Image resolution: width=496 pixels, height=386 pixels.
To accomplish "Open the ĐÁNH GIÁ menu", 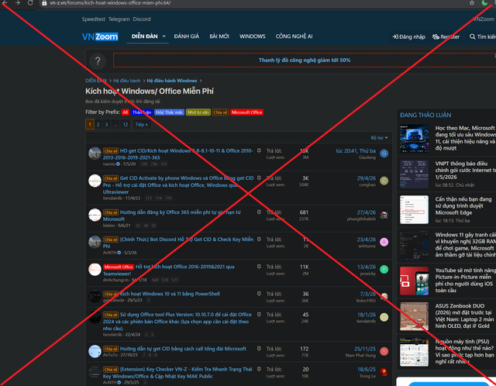I will (x=186, y=36).
